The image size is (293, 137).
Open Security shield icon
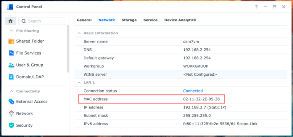pyautogui.click(x=11, y=126)
